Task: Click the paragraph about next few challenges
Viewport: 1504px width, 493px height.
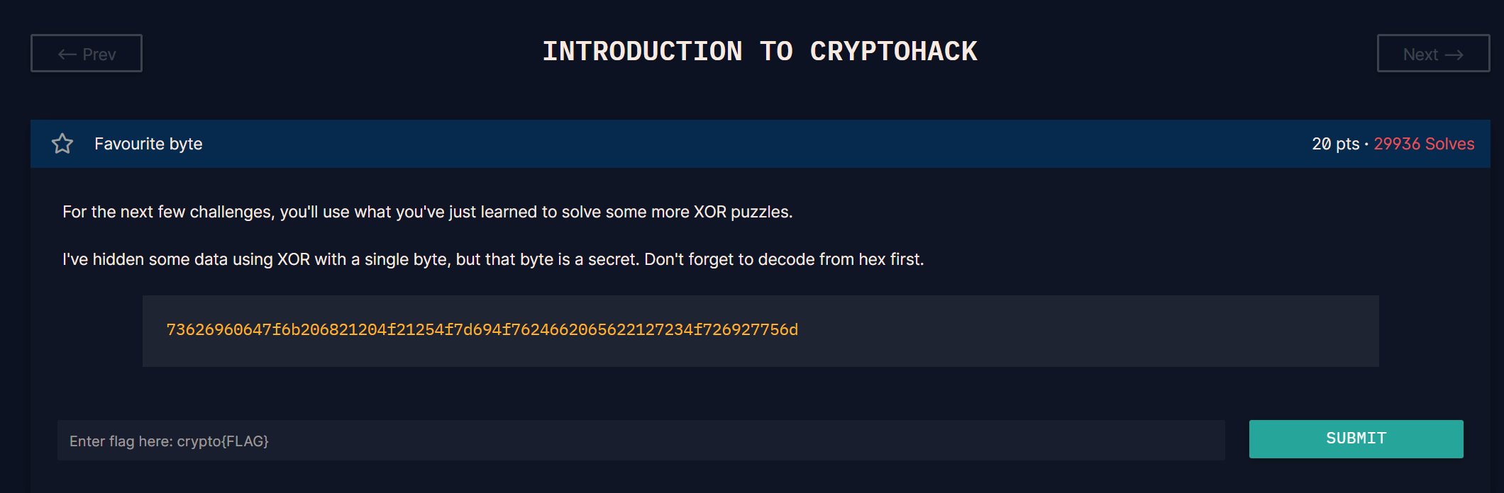Action: point(427,212)
